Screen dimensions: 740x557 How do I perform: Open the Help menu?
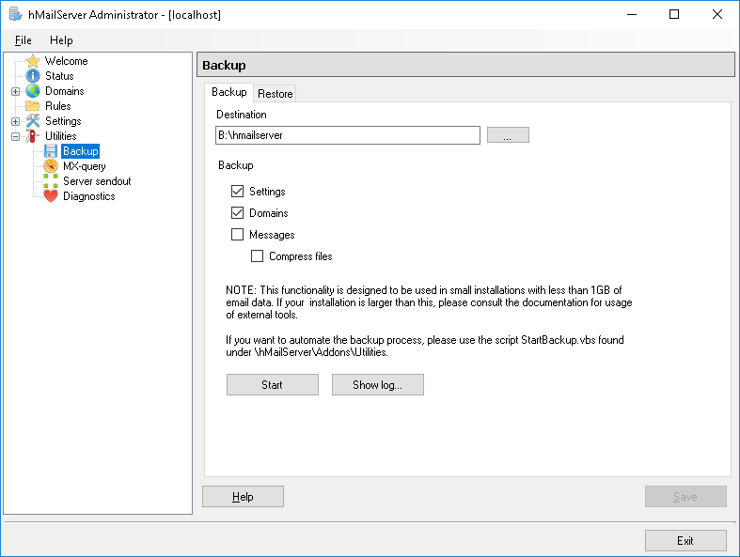coord(61,40)
